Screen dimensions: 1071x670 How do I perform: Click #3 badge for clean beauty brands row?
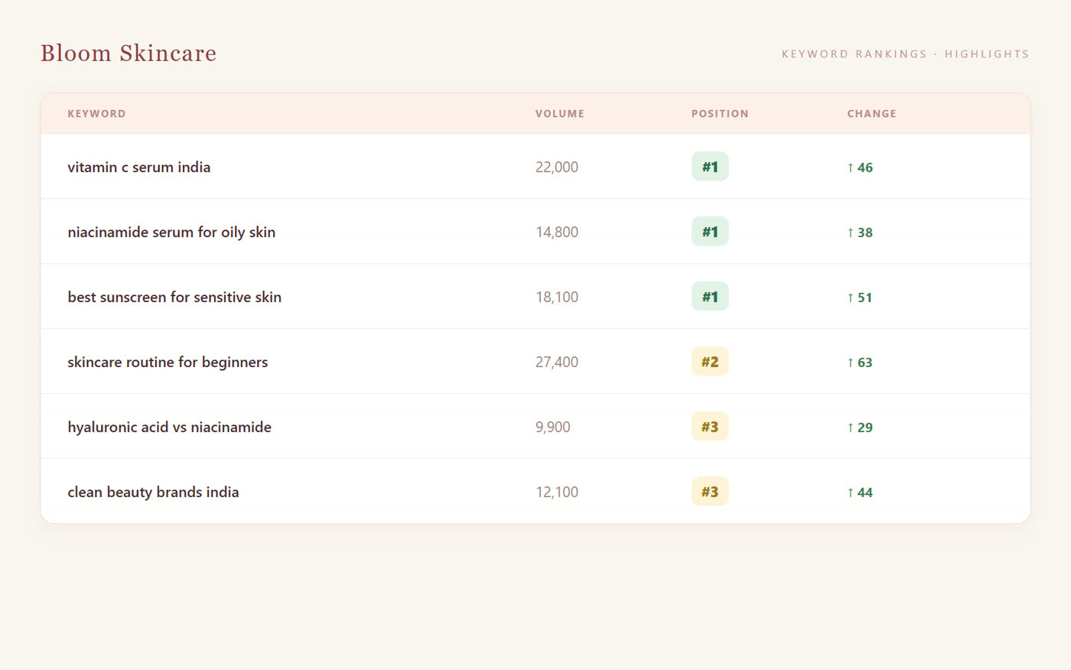click(x=710, y=492)
